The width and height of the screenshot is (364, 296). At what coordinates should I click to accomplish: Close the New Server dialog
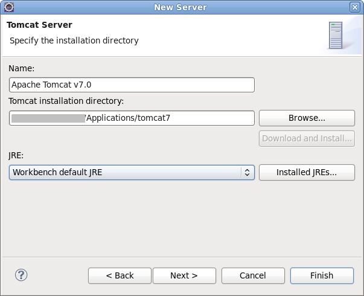(355, 7)
